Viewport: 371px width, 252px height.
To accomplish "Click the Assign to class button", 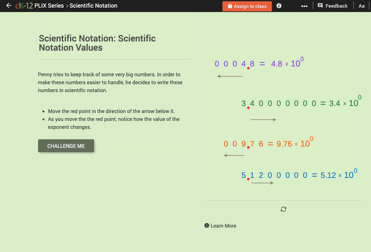I will coord(247,6).
